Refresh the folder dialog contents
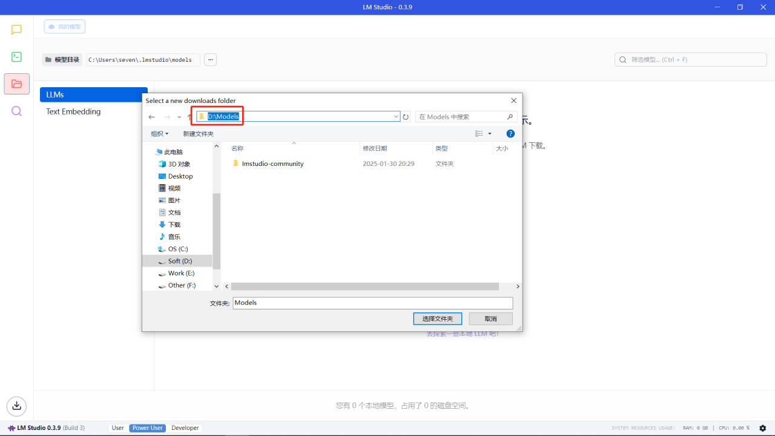This screenshot has width=775, height=436. [406, 117]
